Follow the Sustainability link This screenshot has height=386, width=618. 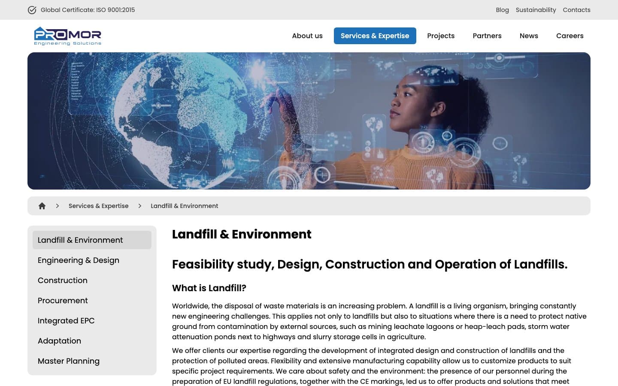point(536,10)
